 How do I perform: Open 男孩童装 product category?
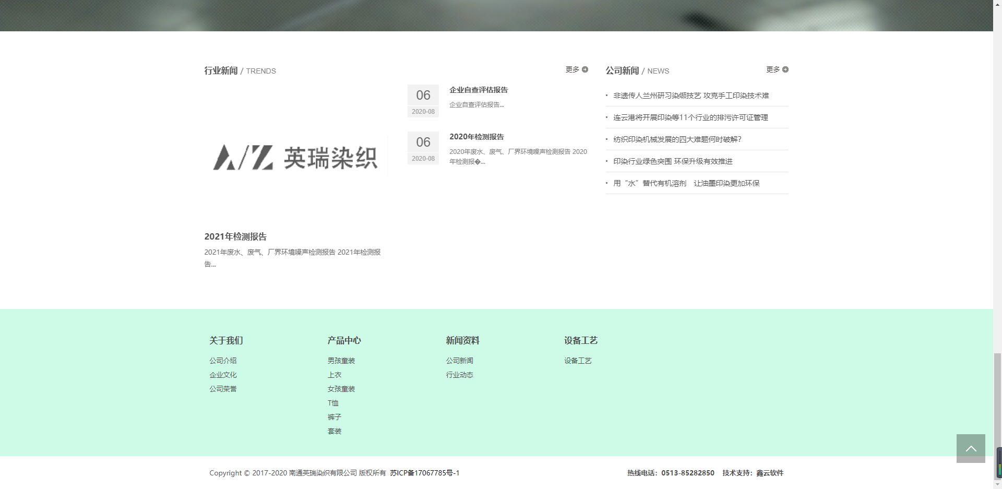pos(341,361)
